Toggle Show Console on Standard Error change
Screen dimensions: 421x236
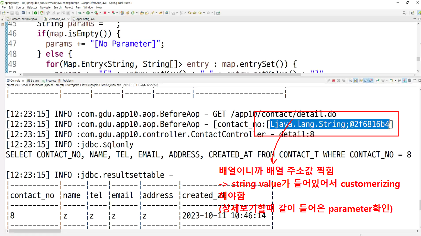point(371,81)
